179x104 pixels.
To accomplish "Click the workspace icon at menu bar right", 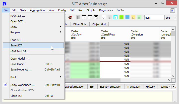I will click(172, 10).
